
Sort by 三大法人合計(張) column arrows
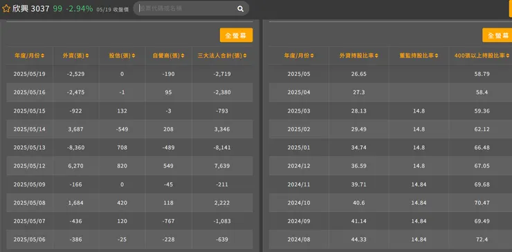click(245, 56)
